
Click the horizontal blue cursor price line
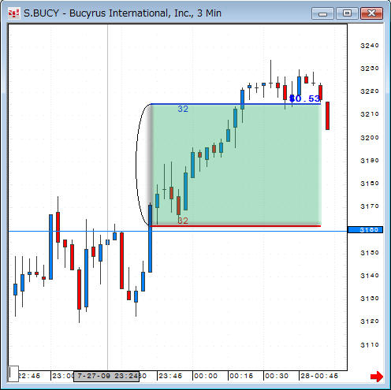pos(177,232)
